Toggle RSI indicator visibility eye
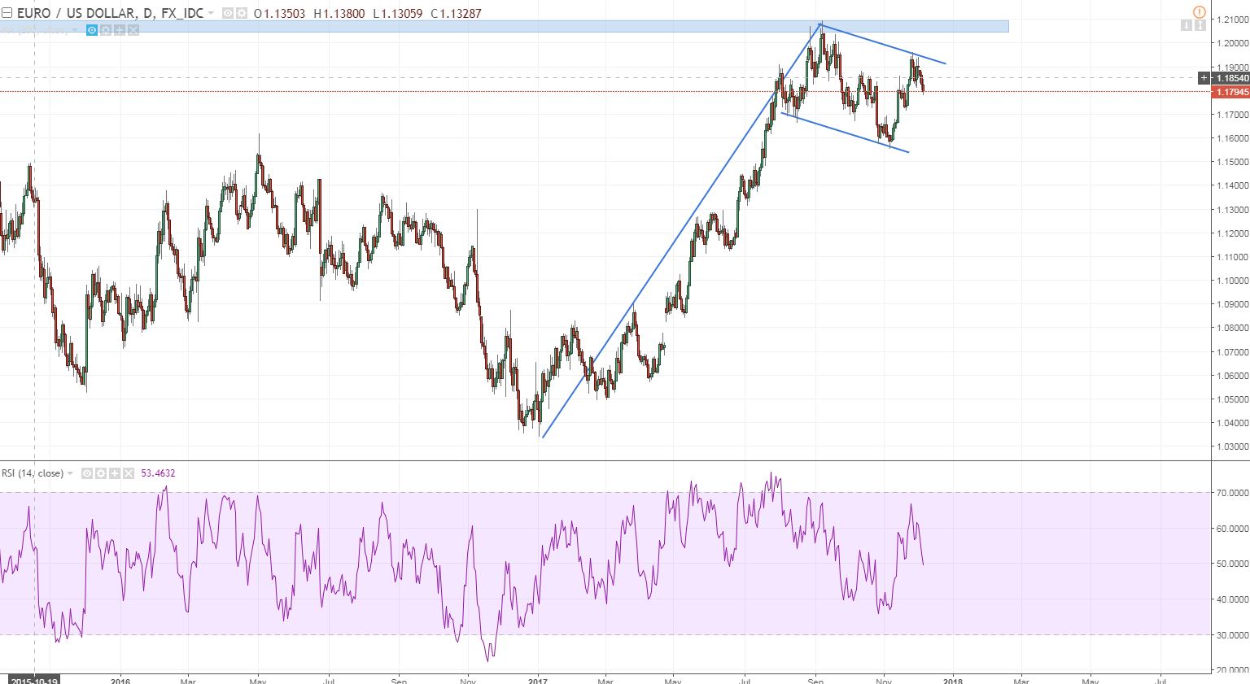 (87, 473)
